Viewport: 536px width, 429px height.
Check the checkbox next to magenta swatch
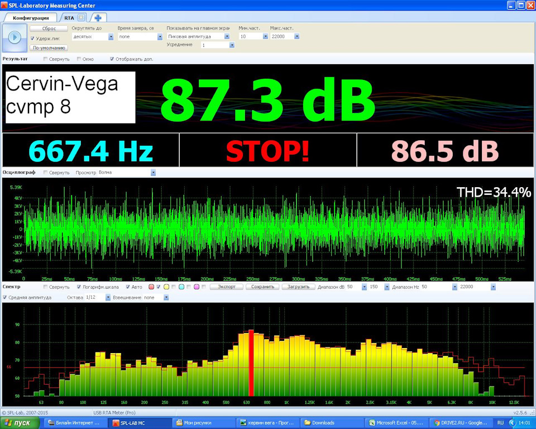pyautogui.click(x=204, y=287)
